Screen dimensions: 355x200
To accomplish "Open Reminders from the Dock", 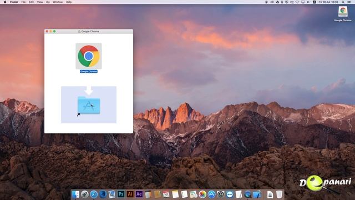I will click(x=184, y=194).
